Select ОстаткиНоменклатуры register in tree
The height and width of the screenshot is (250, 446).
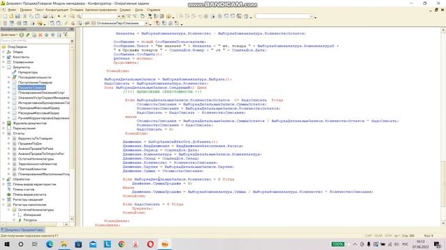click(x=36, y=210)
